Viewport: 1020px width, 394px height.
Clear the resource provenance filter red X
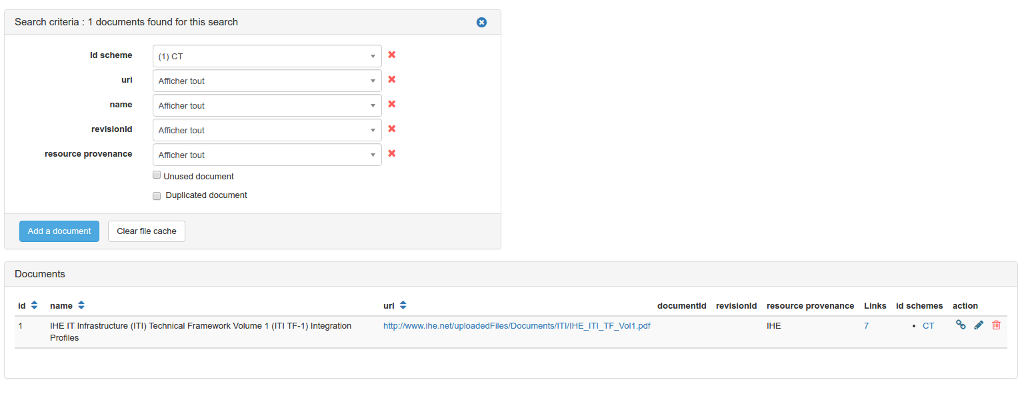[392, 153]
